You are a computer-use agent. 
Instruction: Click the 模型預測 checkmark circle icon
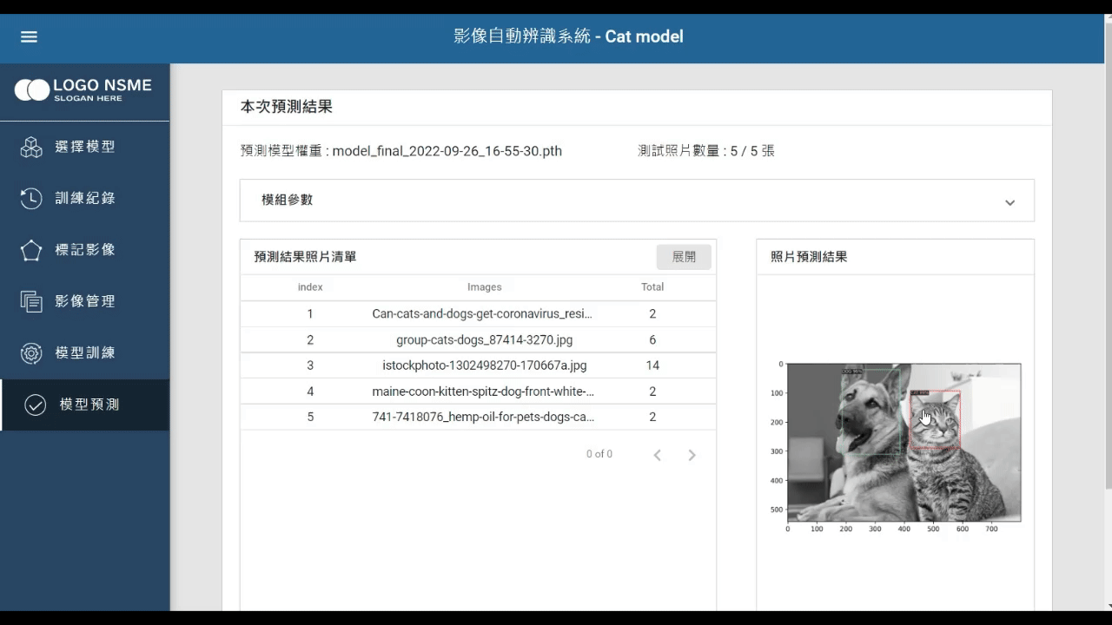coord(35,405)
